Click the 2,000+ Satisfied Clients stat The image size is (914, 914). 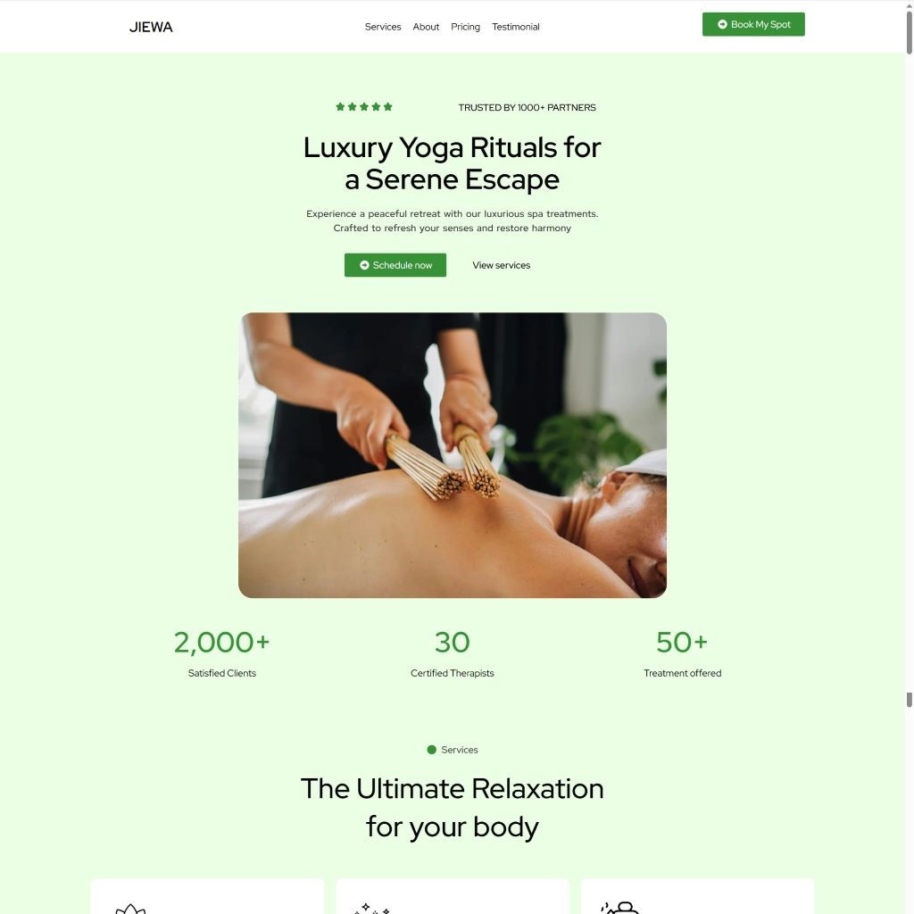coord(221,653)
